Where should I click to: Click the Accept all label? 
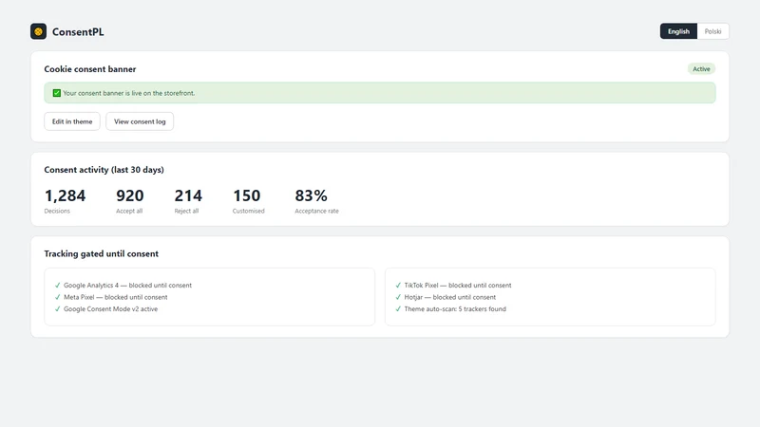(x=129, y=211)
